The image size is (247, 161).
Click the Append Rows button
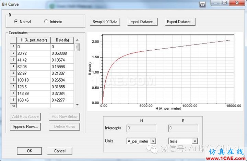[x=25, y=126]
